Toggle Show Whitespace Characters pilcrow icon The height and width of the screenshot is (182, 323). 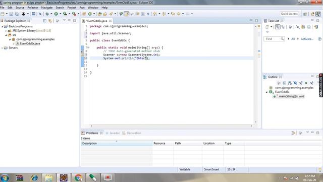(x=148, y=14)
